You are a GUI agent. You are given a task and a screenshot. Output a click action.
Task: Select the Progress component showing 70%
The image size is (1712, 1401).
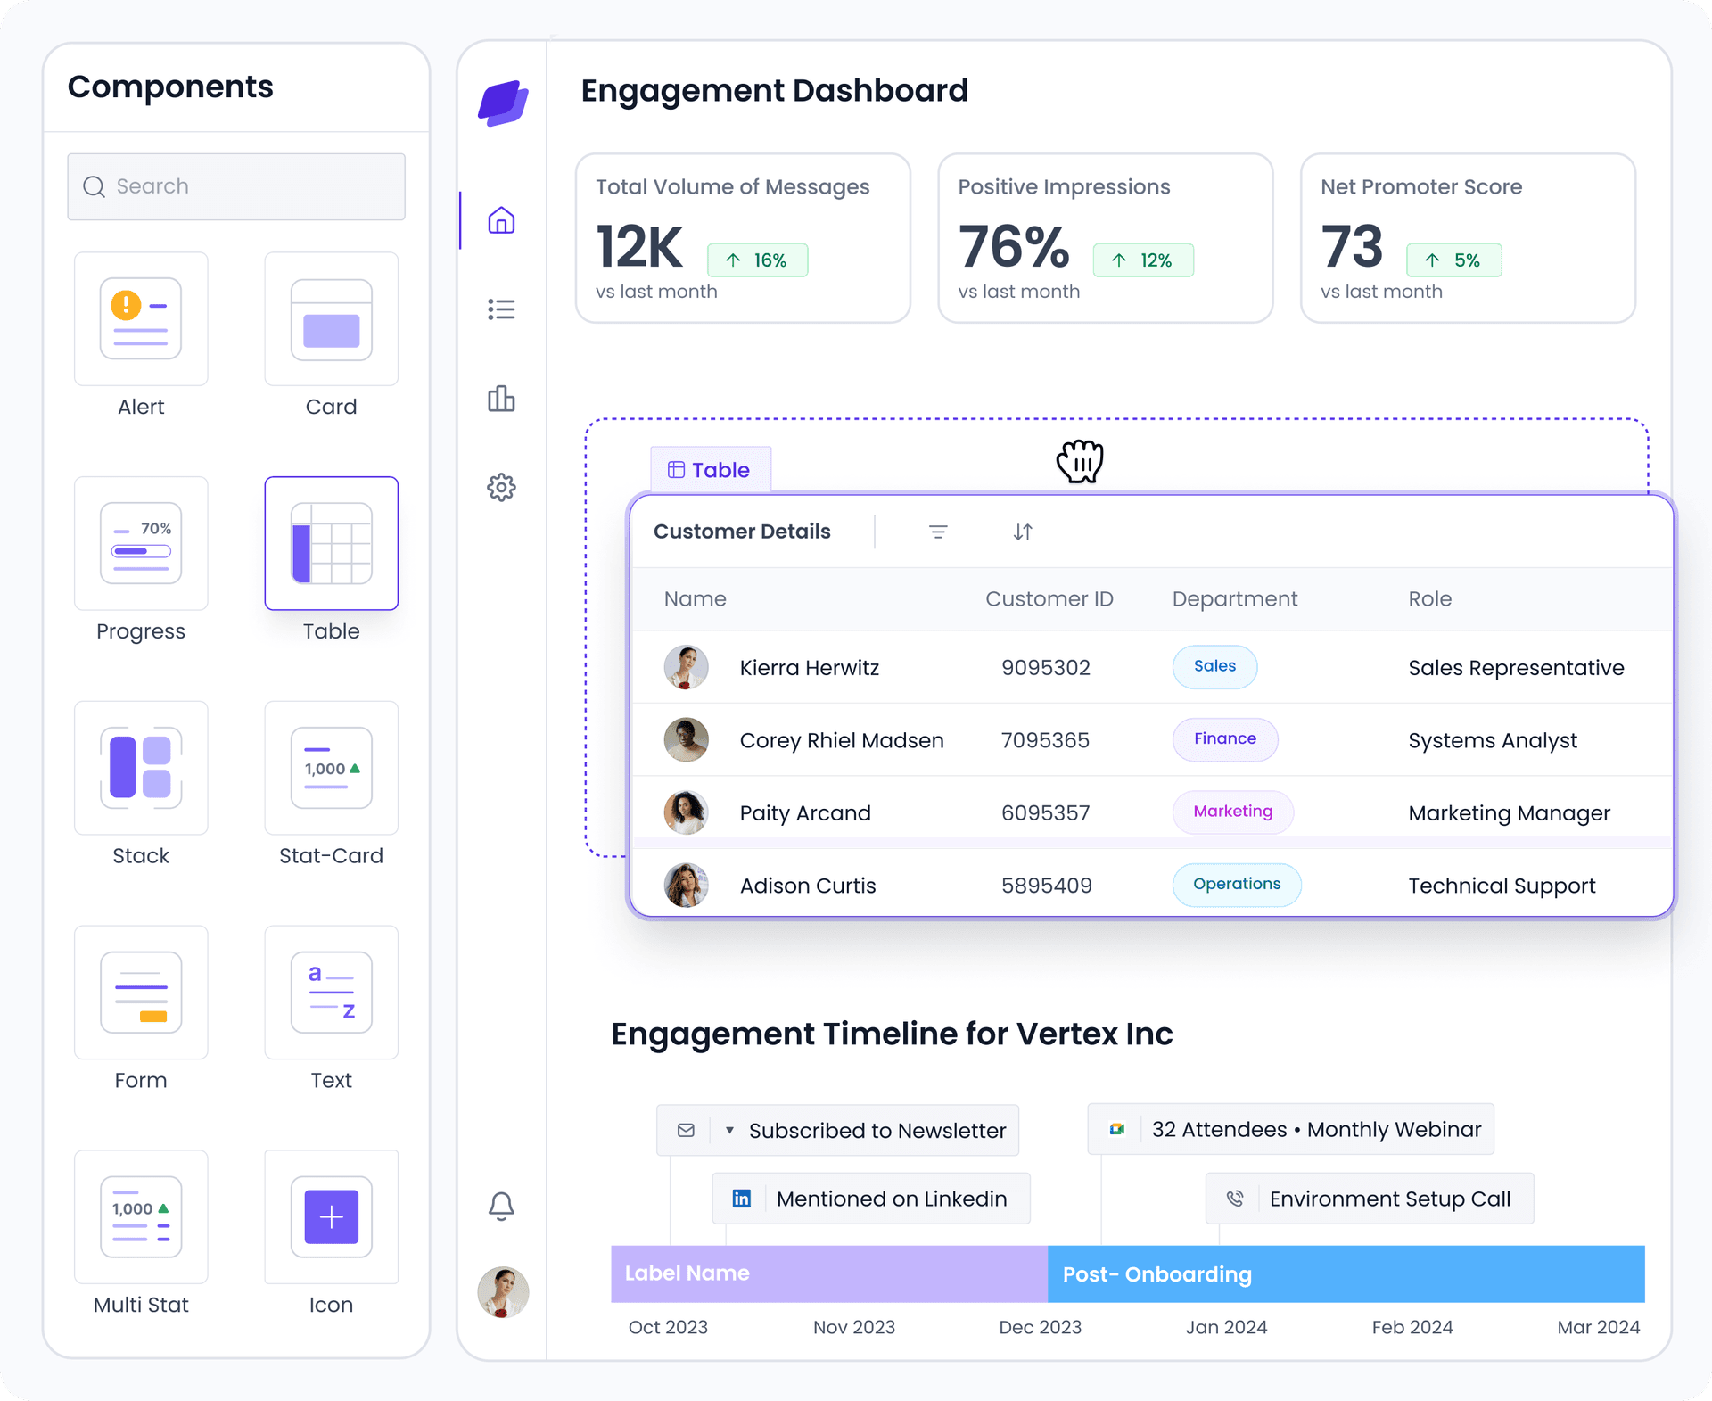coord(140,543)
